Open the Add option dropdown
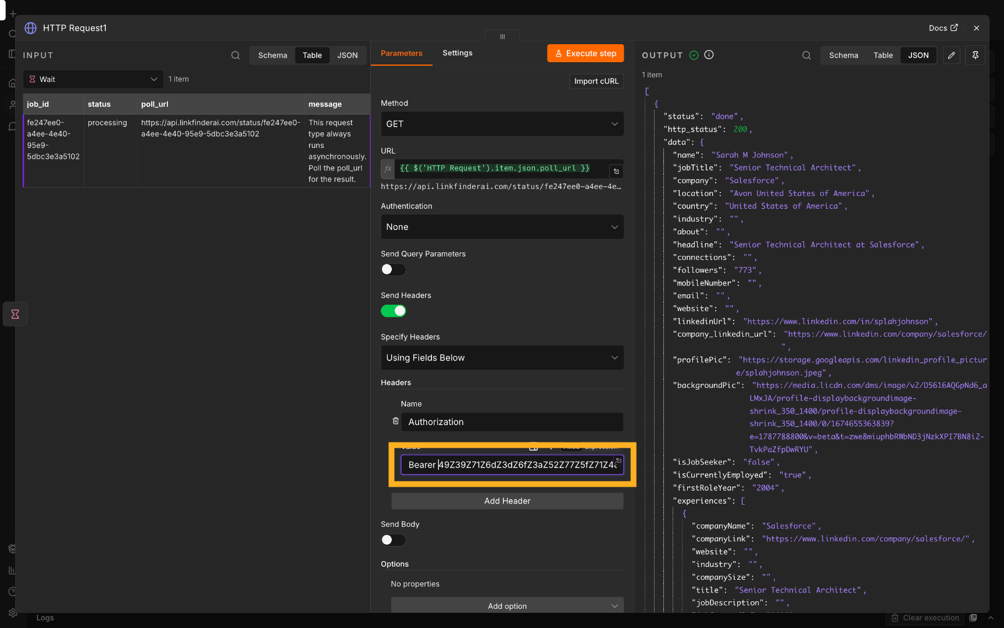The height and width of the screenshot is (628, 1004). 507,605
